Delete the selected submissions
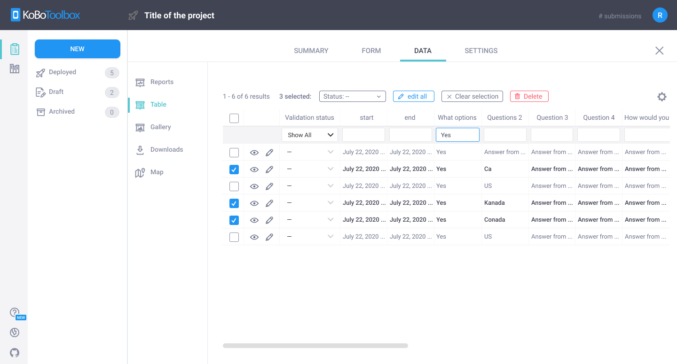The image size is (677, 364). coord(529,96)
